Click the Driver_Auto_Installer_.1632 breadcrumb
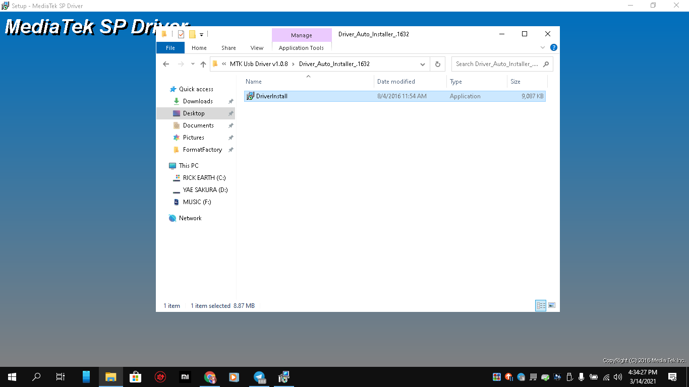 coord(334,64)
